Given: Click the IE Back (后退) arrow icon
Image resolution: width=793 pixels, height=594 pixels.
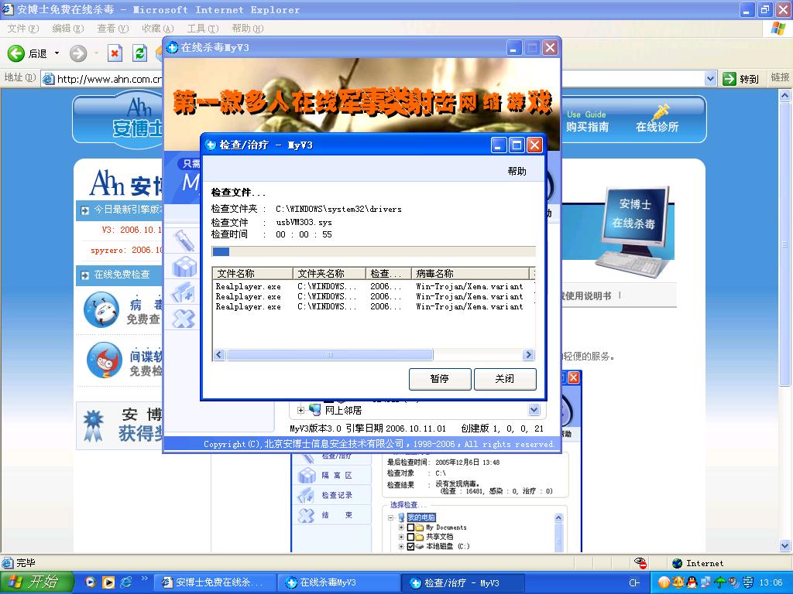Looking at the screenshot, I should click(x=15, y=53).
